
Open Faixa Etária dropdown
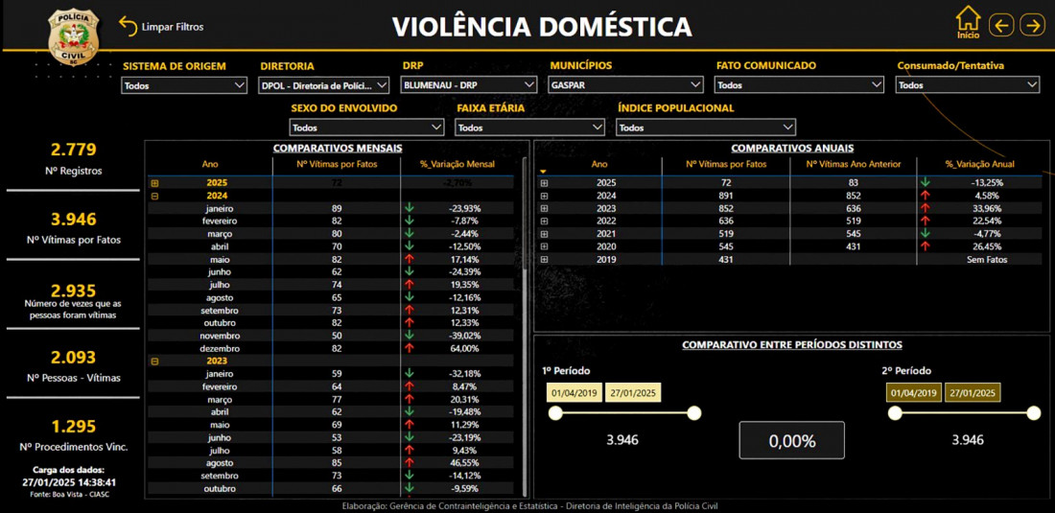coord(530,128)
